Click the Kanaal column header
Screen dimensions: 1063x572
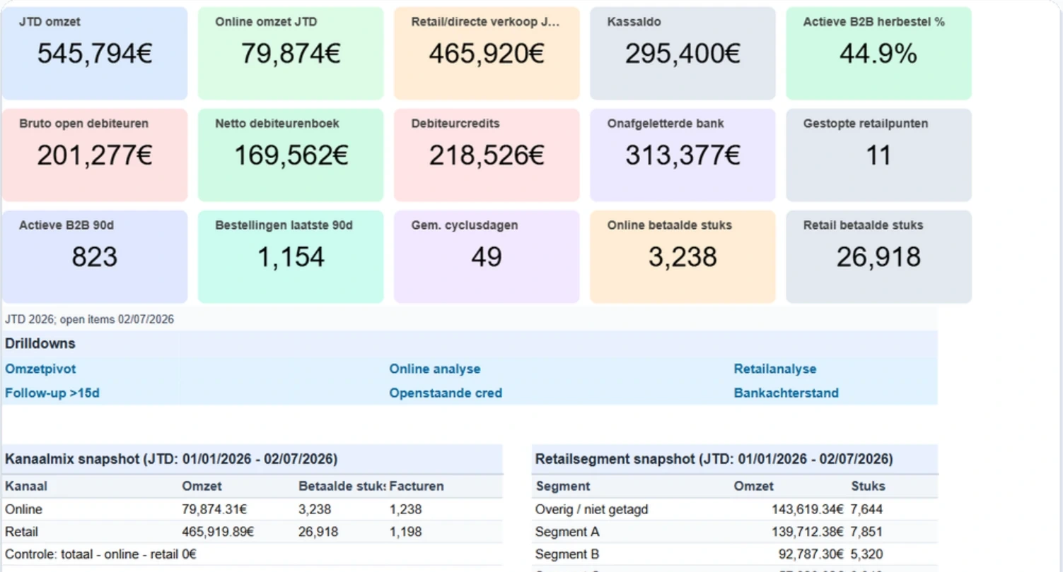26,486
